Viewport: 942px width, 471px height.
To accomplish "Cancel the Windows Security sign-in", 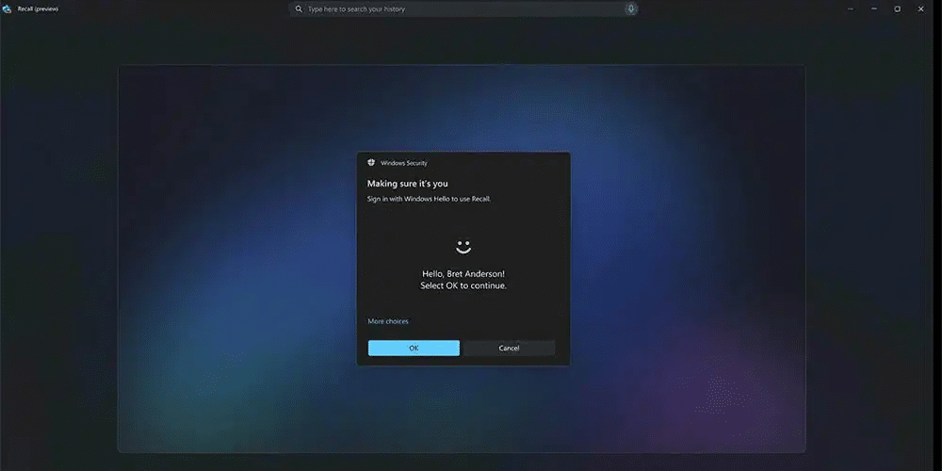I will pos(509,348).
